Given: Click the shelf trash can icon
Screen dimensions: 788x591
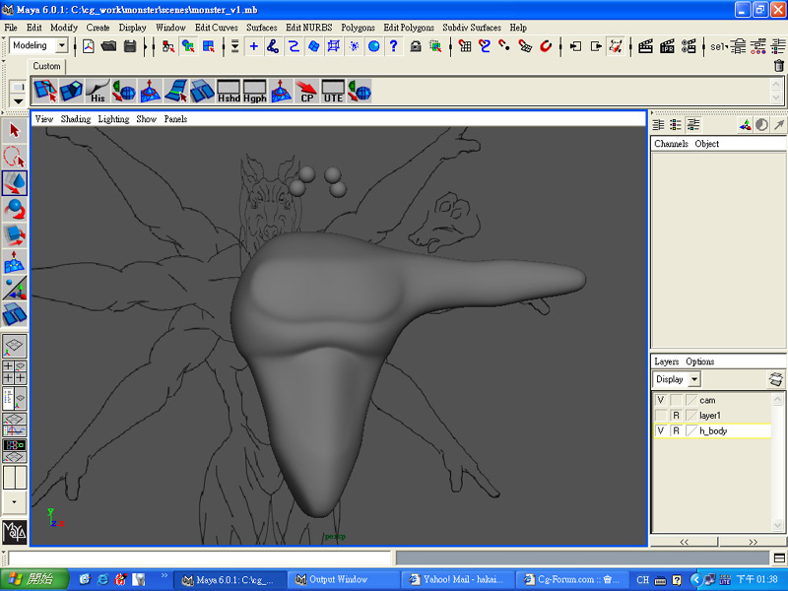Looking at the screenshot, I should click(x=778, y=66).
